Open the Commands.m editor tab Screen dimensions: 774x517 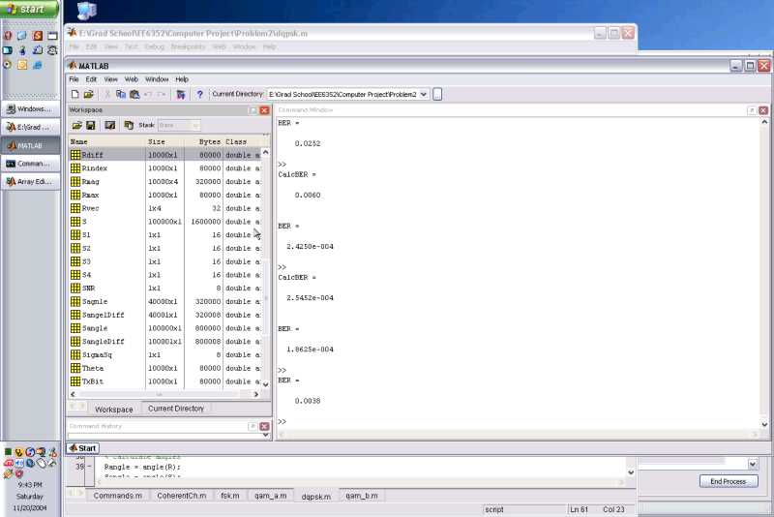117,496
